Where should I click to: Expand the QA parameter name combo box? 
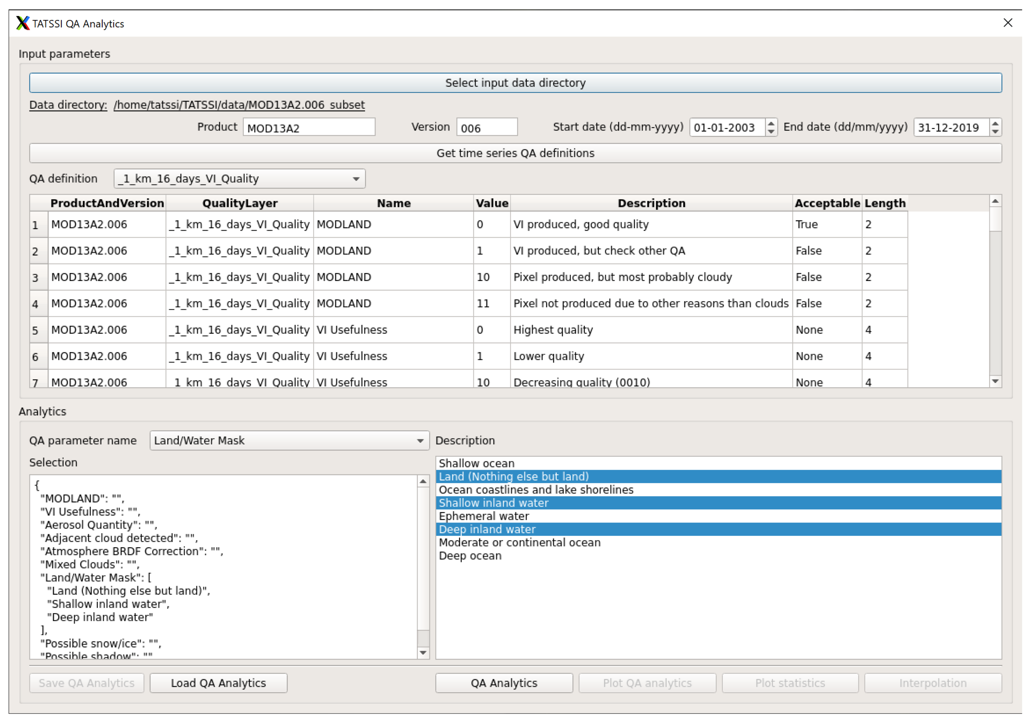click(289, 441)
